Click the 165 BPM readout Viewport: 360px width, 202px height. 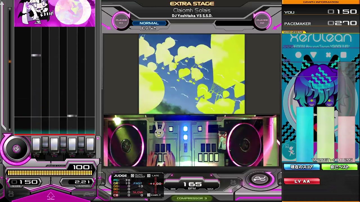(x=192, y=184)
